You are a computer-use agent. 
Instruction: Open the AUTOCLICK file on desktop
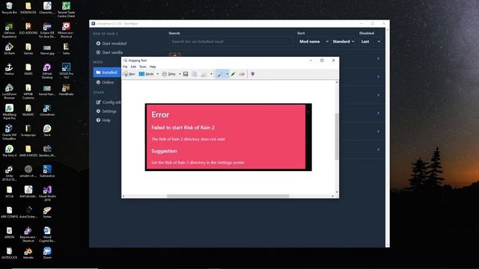tap(9, 253)
